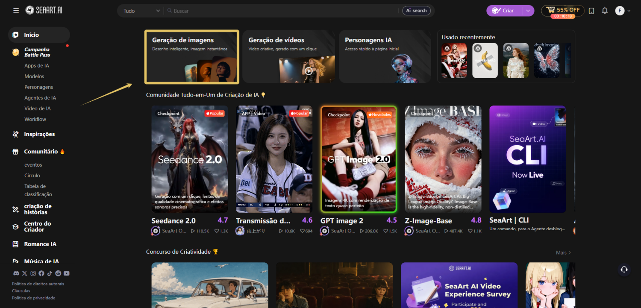Open the hamburger sidebar menu
The image size is (641, 308).
(x=16, y=10)
